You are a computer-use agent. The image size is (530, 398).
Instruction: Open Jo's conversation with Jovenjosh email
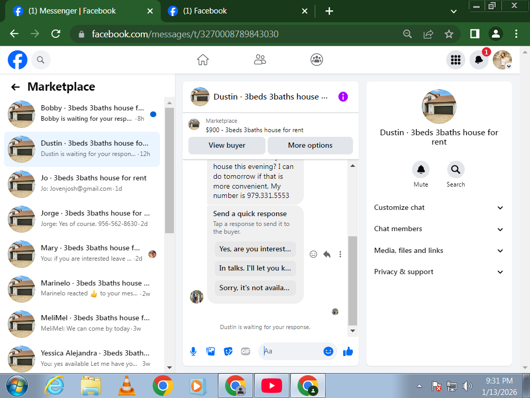click(82, 184)
